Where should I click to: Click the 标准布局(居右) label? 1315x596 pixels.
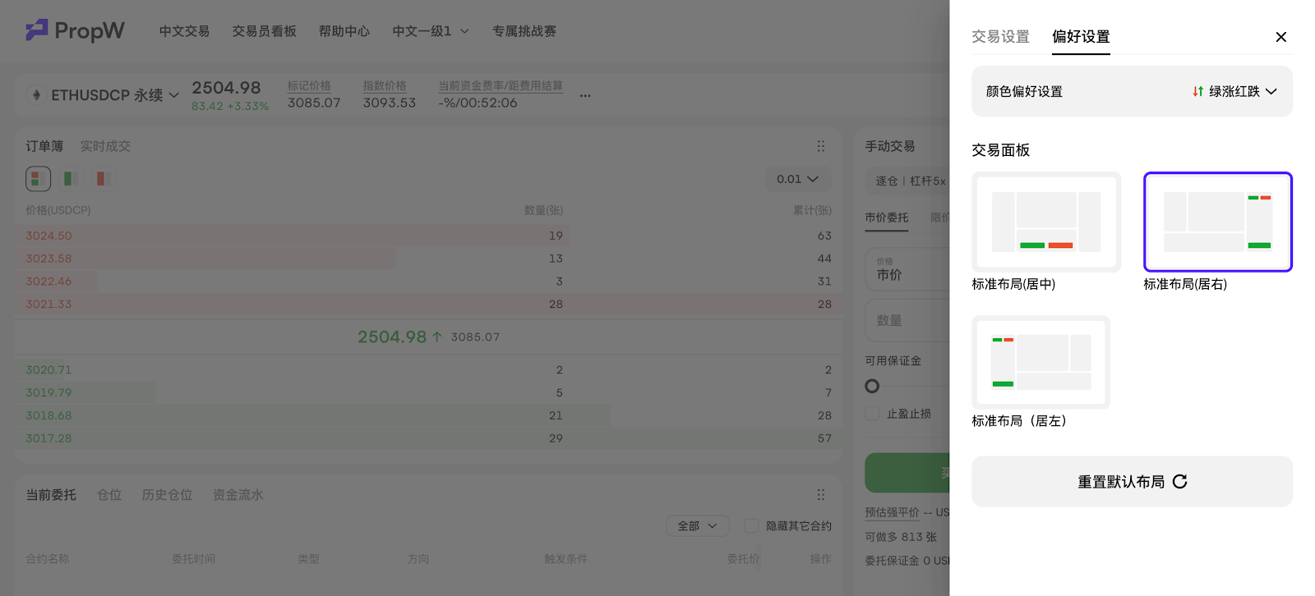coord(1185,284)
